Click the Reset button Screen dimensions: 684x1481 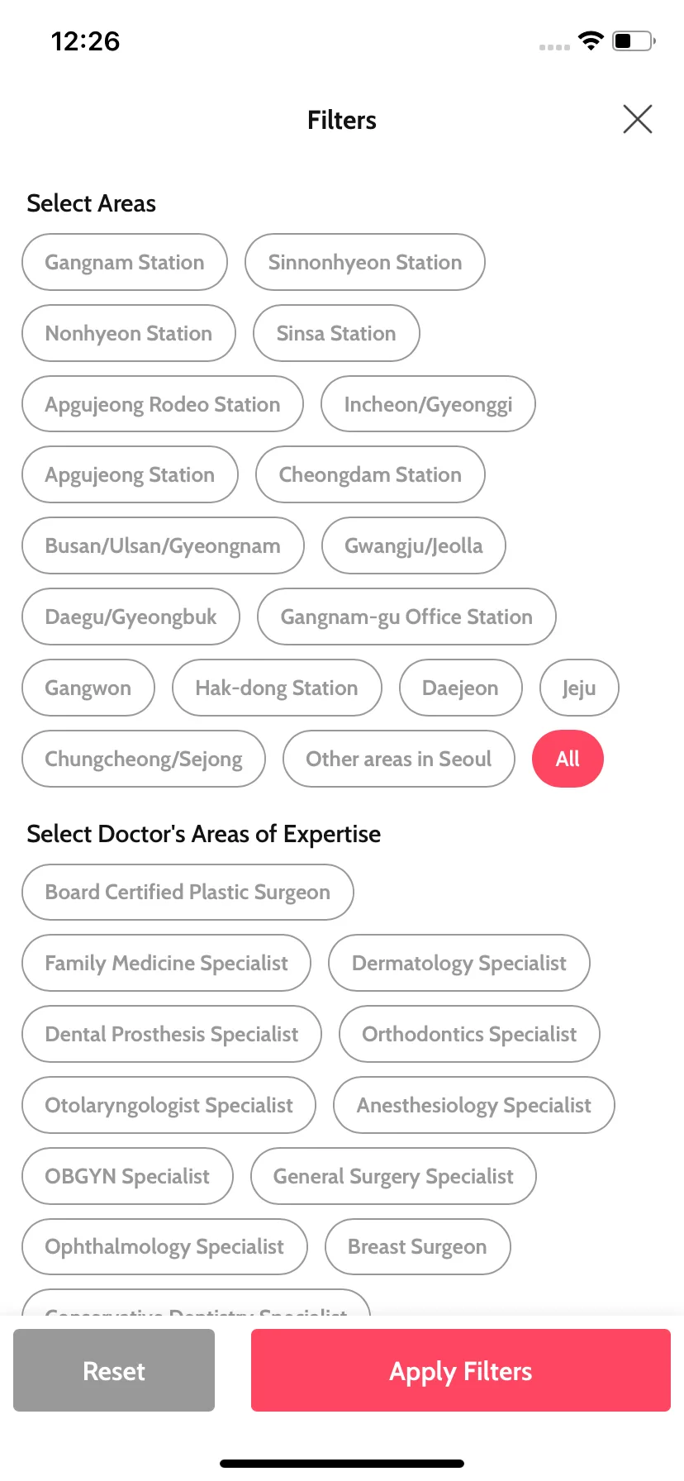114,1370
